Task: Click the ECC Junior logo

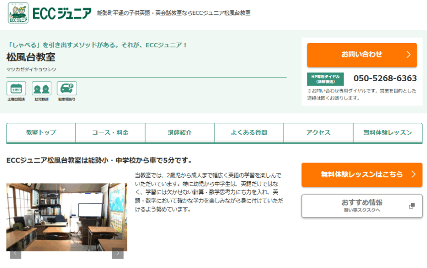Action: pyautogui.click(x=50, y=13)
